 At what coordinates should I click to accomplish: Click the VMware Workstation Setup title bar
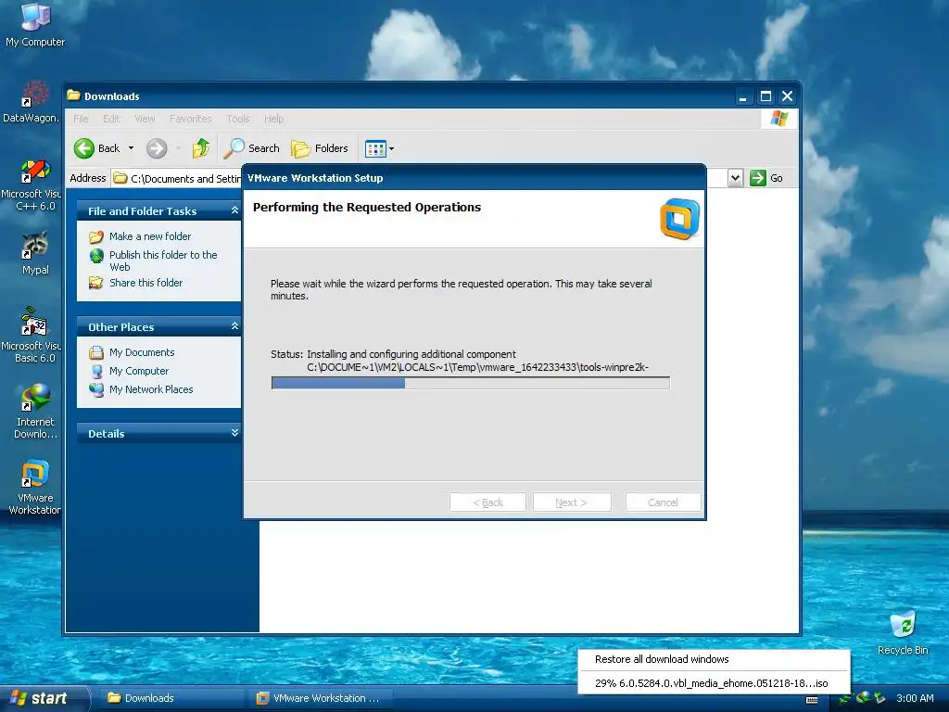(474, 177)
